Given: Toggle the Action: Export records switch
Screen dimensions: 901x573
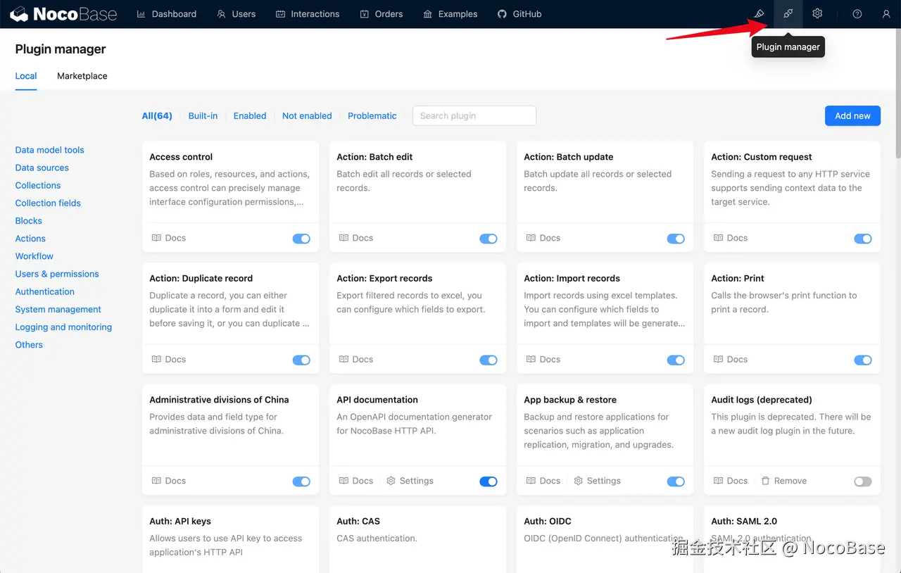Looking at the screenshot, I should click(x=489, y=360).
